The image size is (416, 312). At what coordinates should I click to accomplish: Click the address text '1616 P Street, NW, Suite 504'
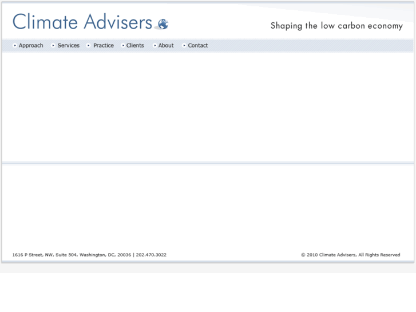45,255
